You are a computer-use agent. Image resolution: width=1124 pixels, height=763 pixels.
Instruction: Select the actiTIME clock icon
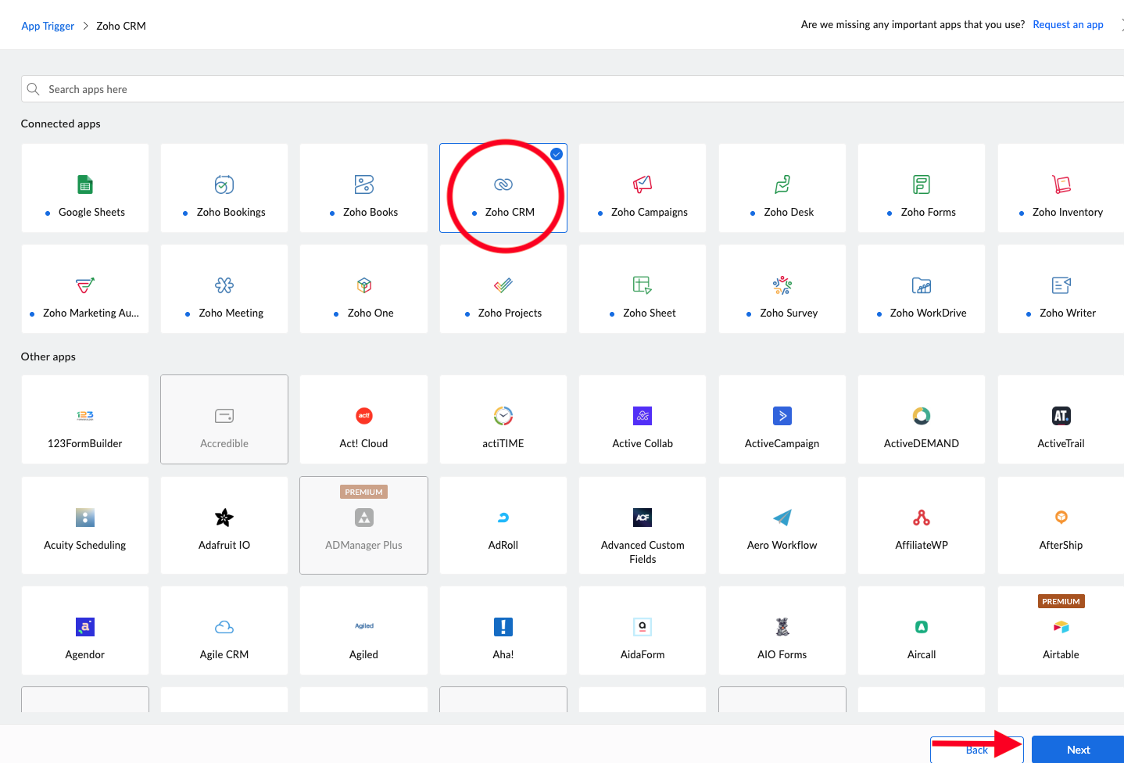click(x=503, y=416)
